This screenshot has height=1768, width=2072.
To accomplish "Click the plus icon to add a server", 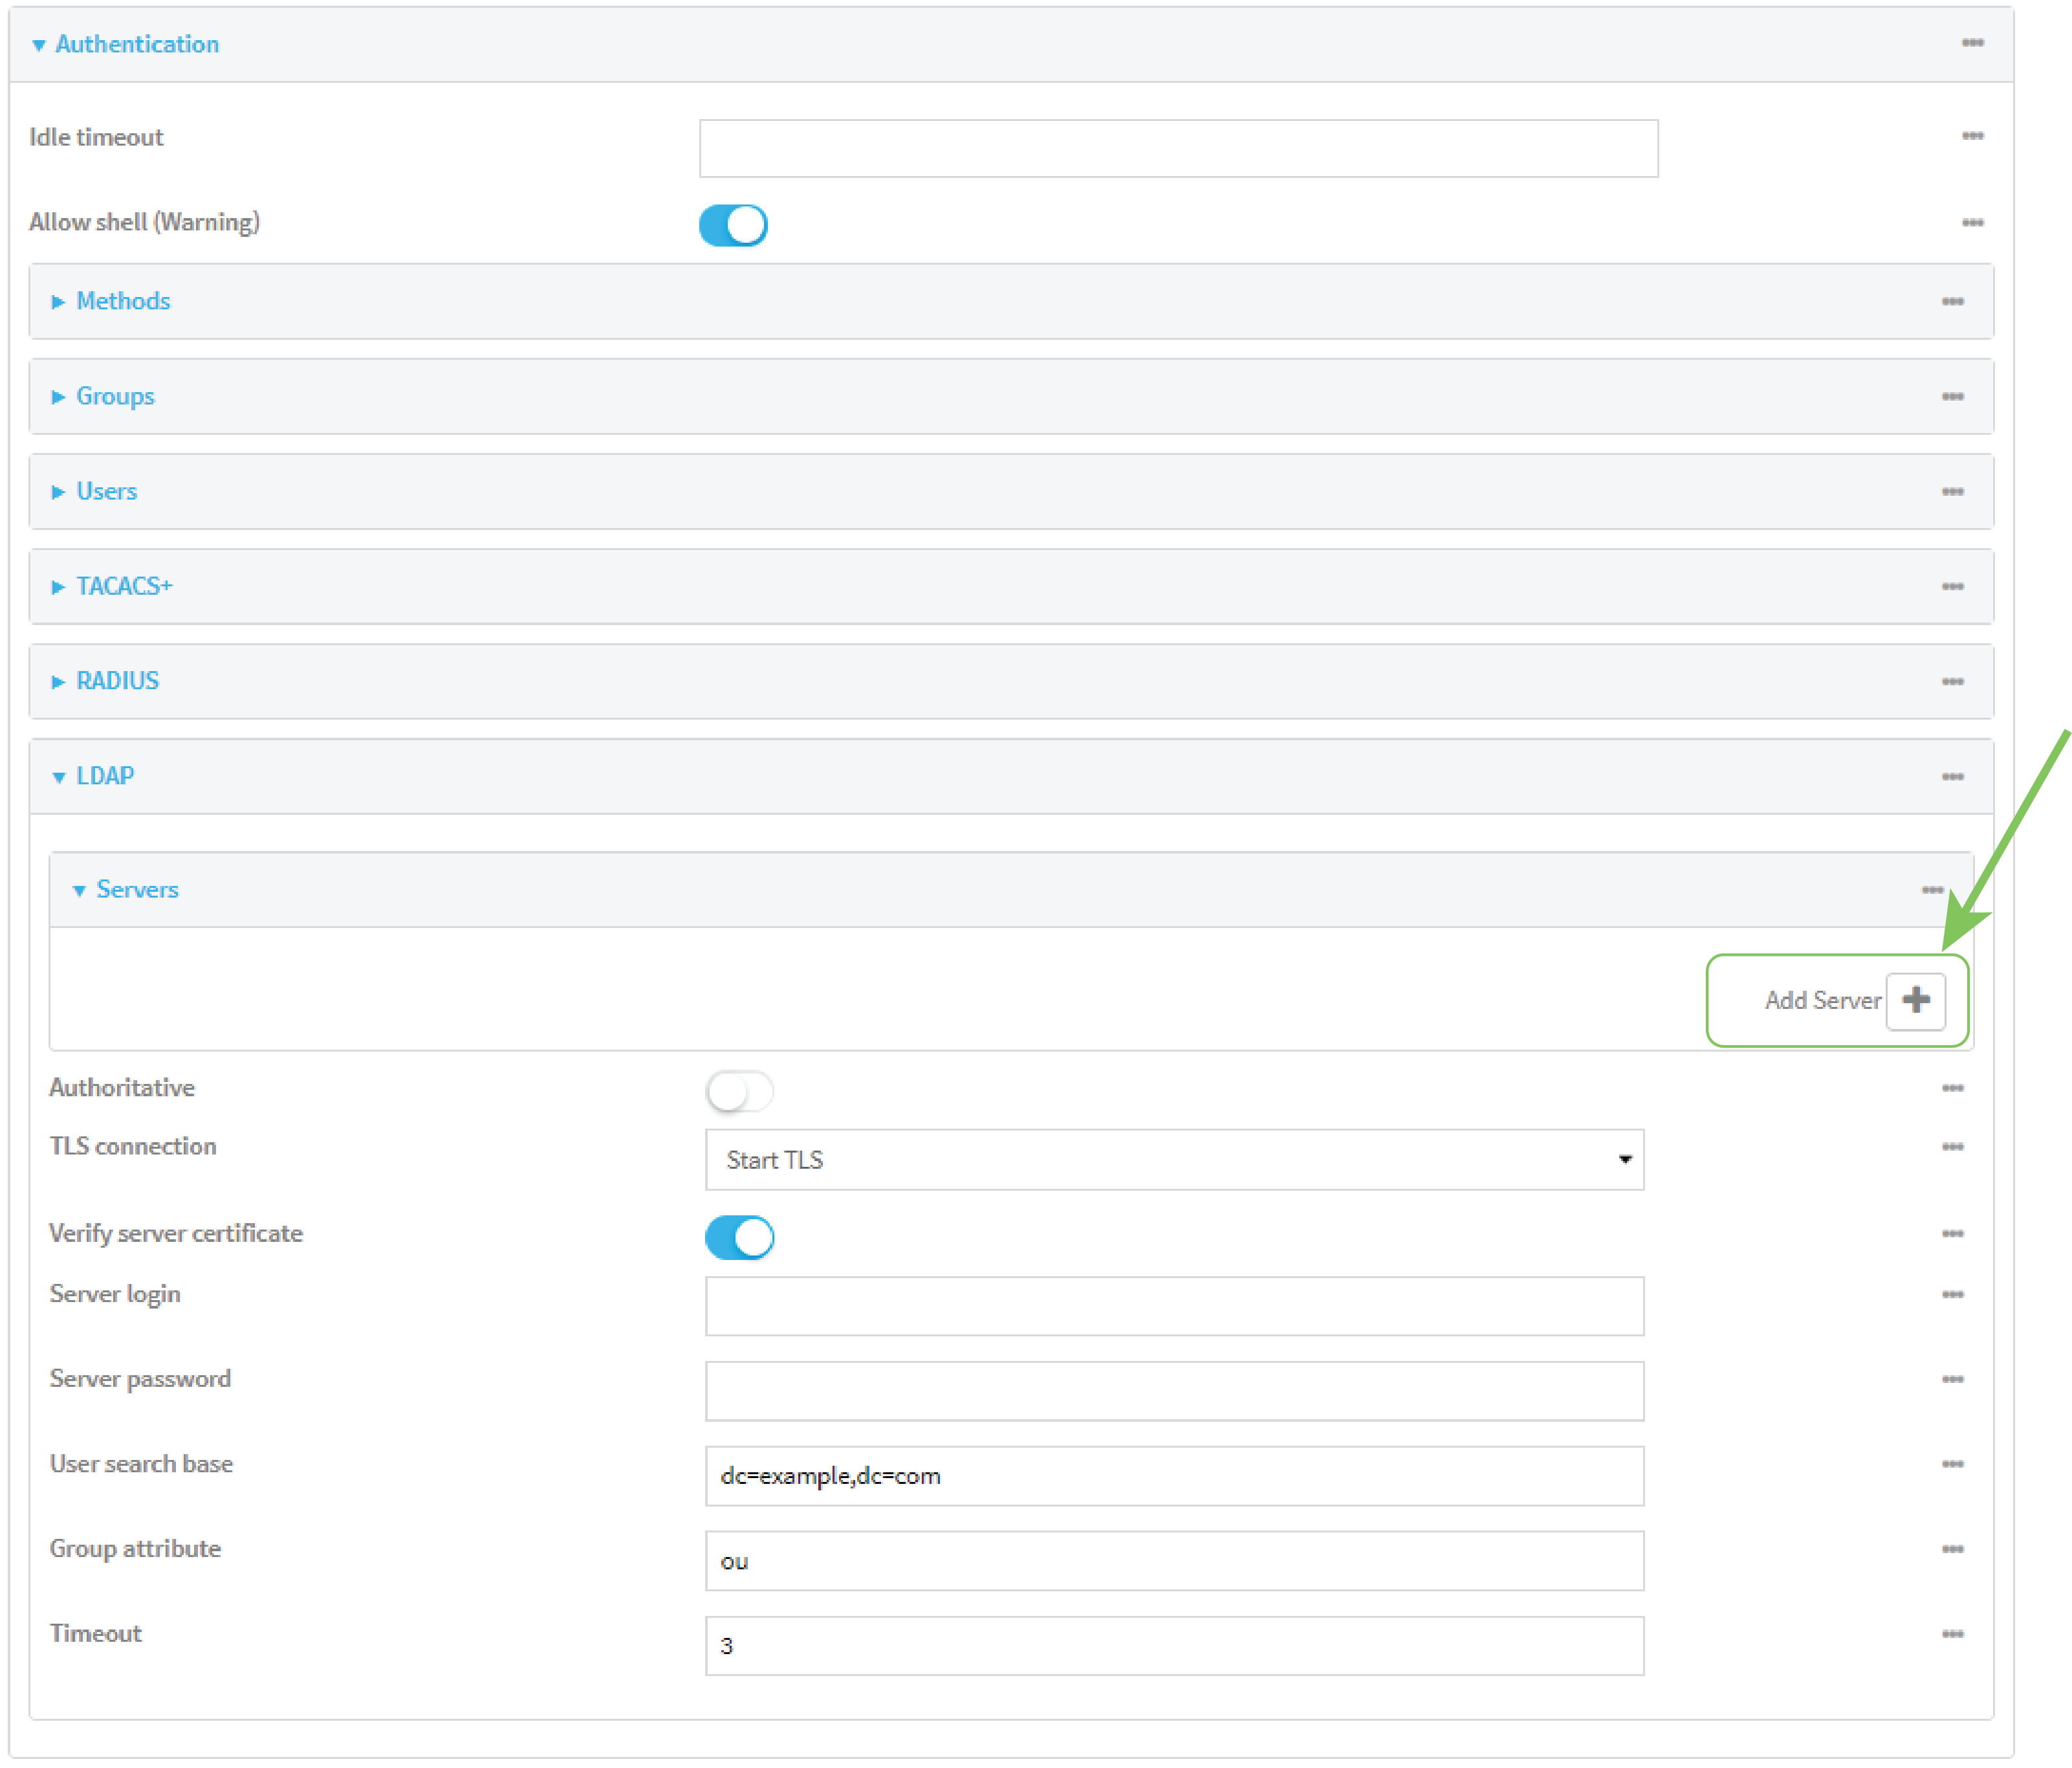I will (1916, 1000).
